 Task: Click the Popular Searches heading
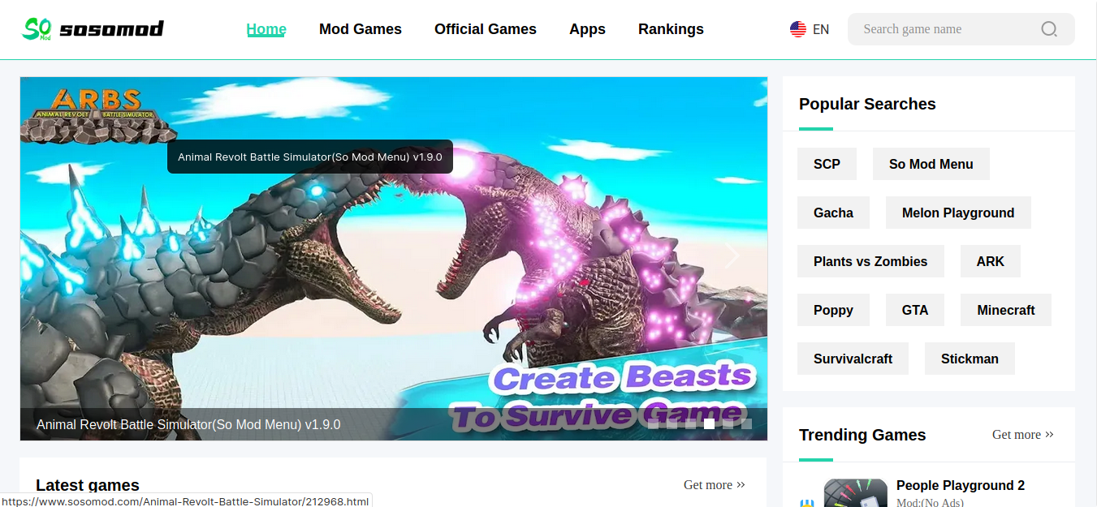867,104
